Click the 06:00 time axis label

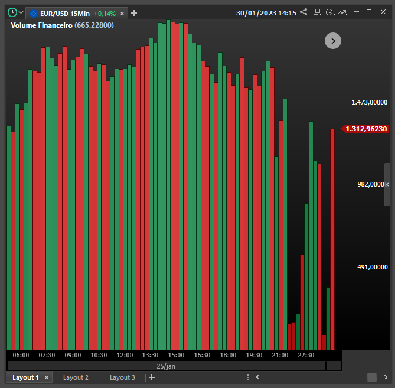(21, 356)
